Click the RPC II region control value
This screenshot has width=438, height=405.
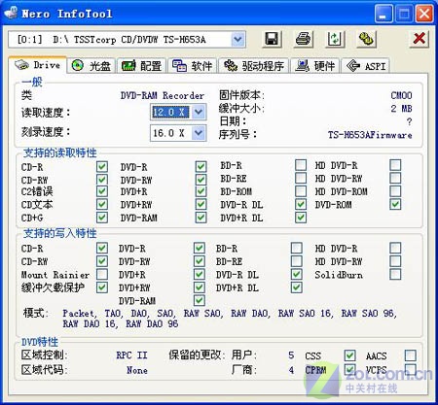131,355
